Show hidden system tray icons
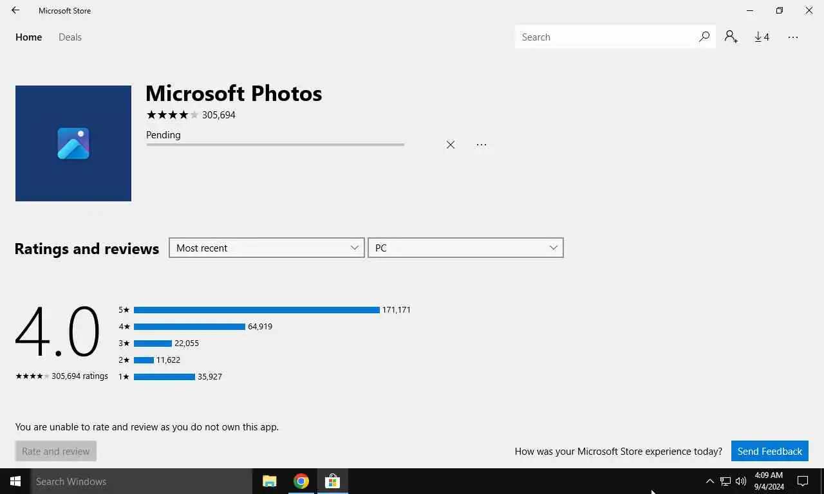The image size is (824, 494). click(x=710, y=481)
